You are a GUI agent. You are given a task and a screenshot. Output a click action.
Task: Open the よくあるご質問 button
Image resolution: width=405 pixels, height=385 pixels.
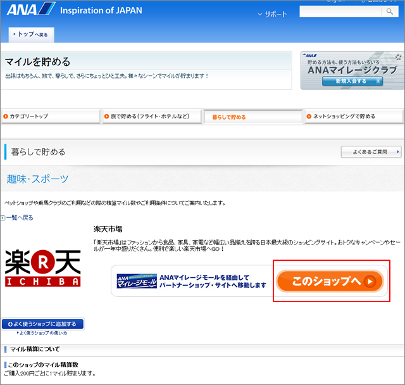pos(371,152)
